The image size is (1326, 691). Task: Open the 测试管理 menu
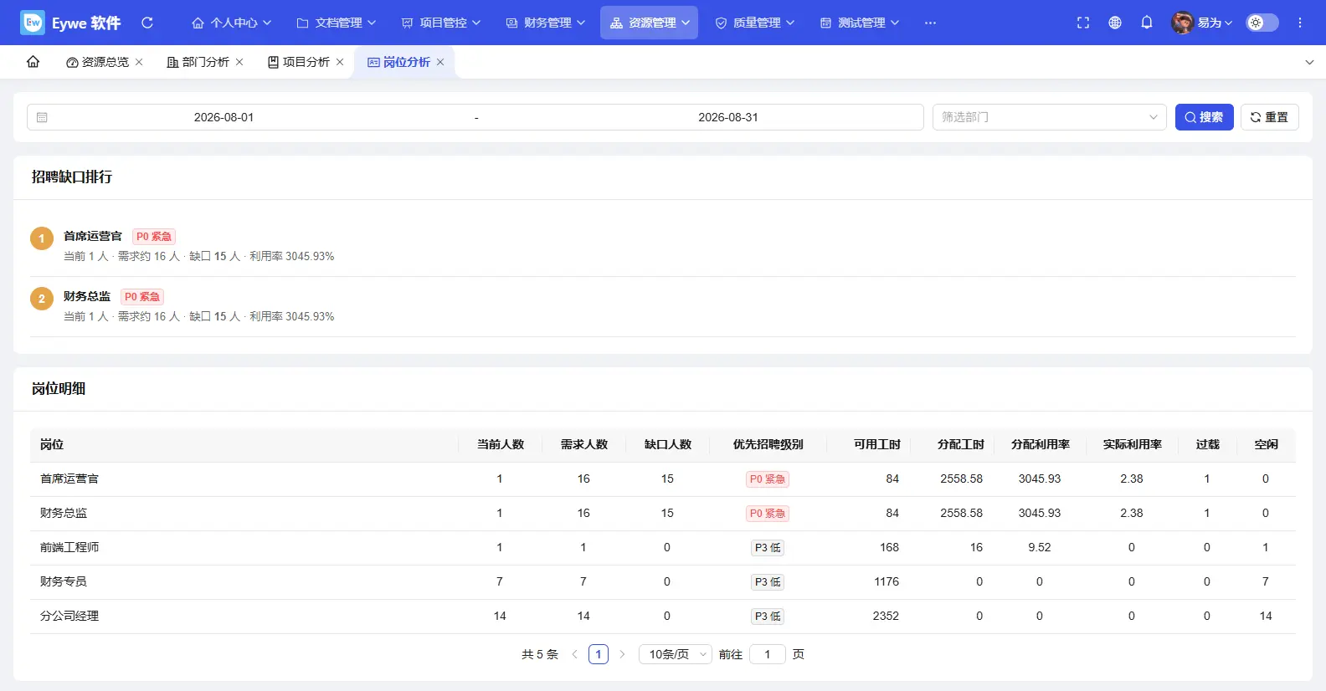click(x=859, y=23)
